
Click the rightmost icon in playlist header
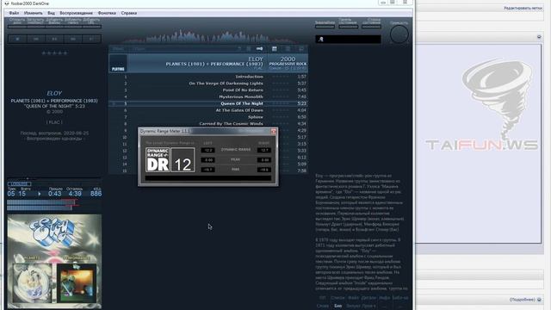coord(301,48)
